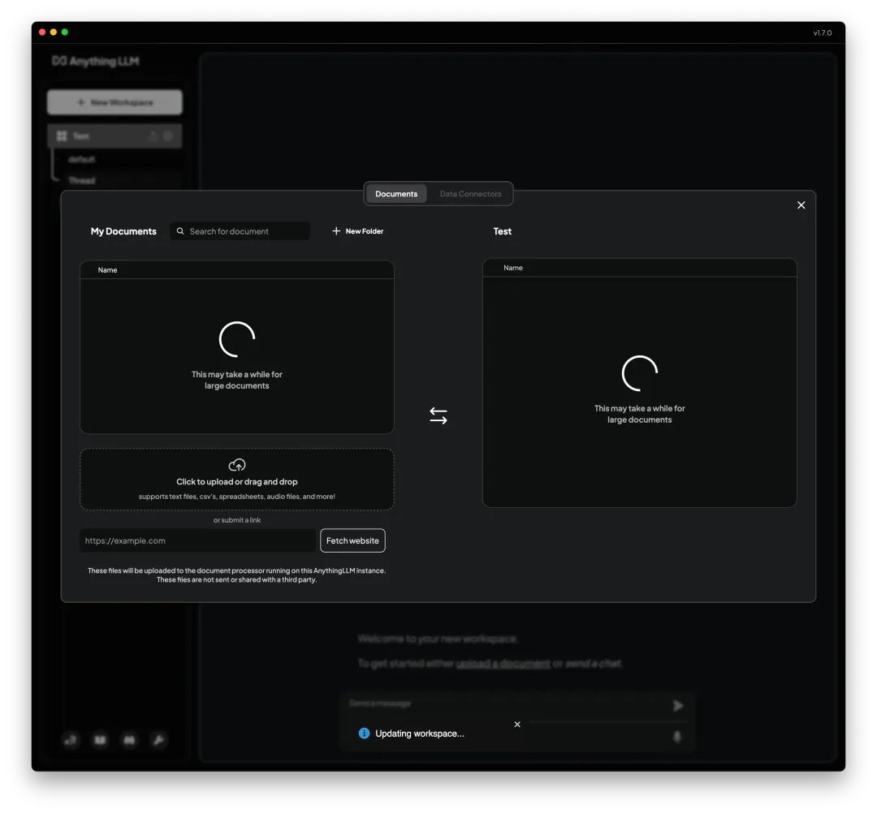Click the drag and drop upload area

pos(236,479)
